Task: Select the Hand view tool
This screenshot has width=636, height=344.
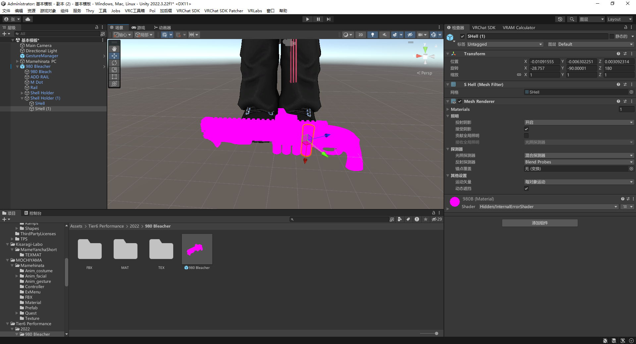Action: [x=114, y=49]
